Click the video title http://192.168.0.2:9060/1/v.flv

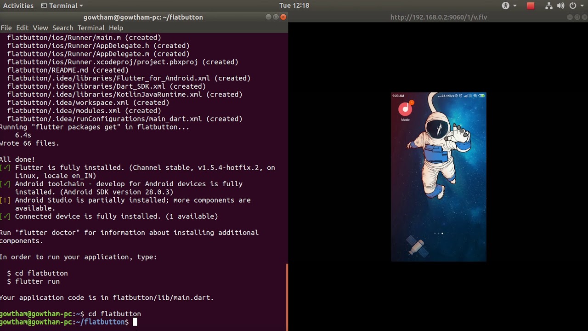click(439, 17)
